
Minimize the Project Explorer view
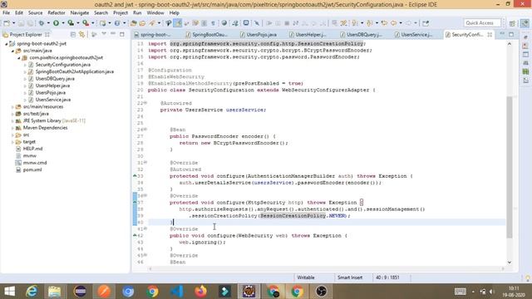[113, 34]
